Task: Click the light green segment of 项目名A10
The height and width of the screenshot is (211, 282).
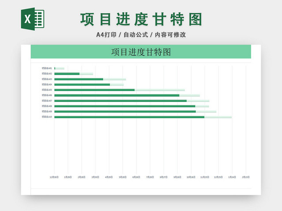Action: point(218,117)
